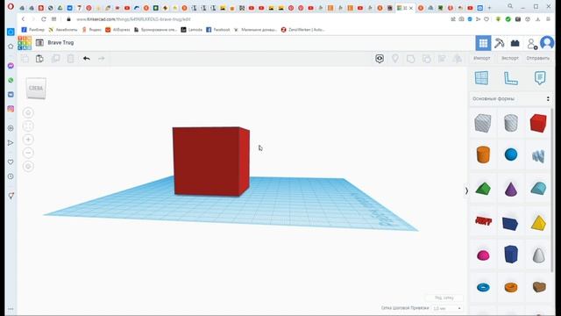
Task: Pick the green Roof shape
Action: (x=483, y=189)
